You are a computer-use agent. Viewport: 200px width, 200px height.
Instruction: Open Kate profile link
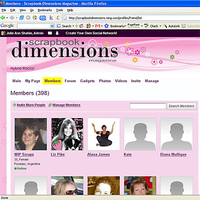(127, 154)
